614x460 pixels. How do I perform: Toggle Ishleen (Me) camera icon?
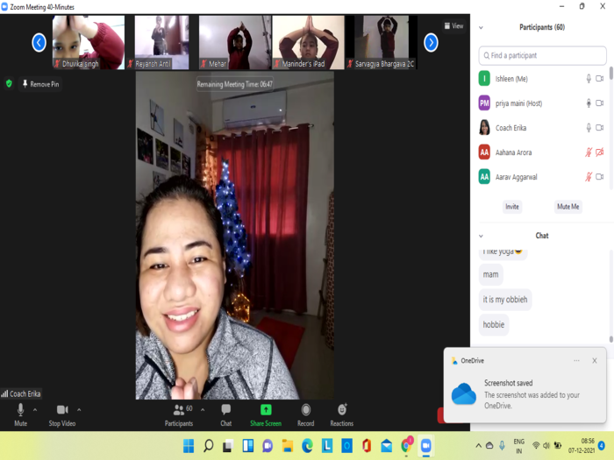point(599,79)
